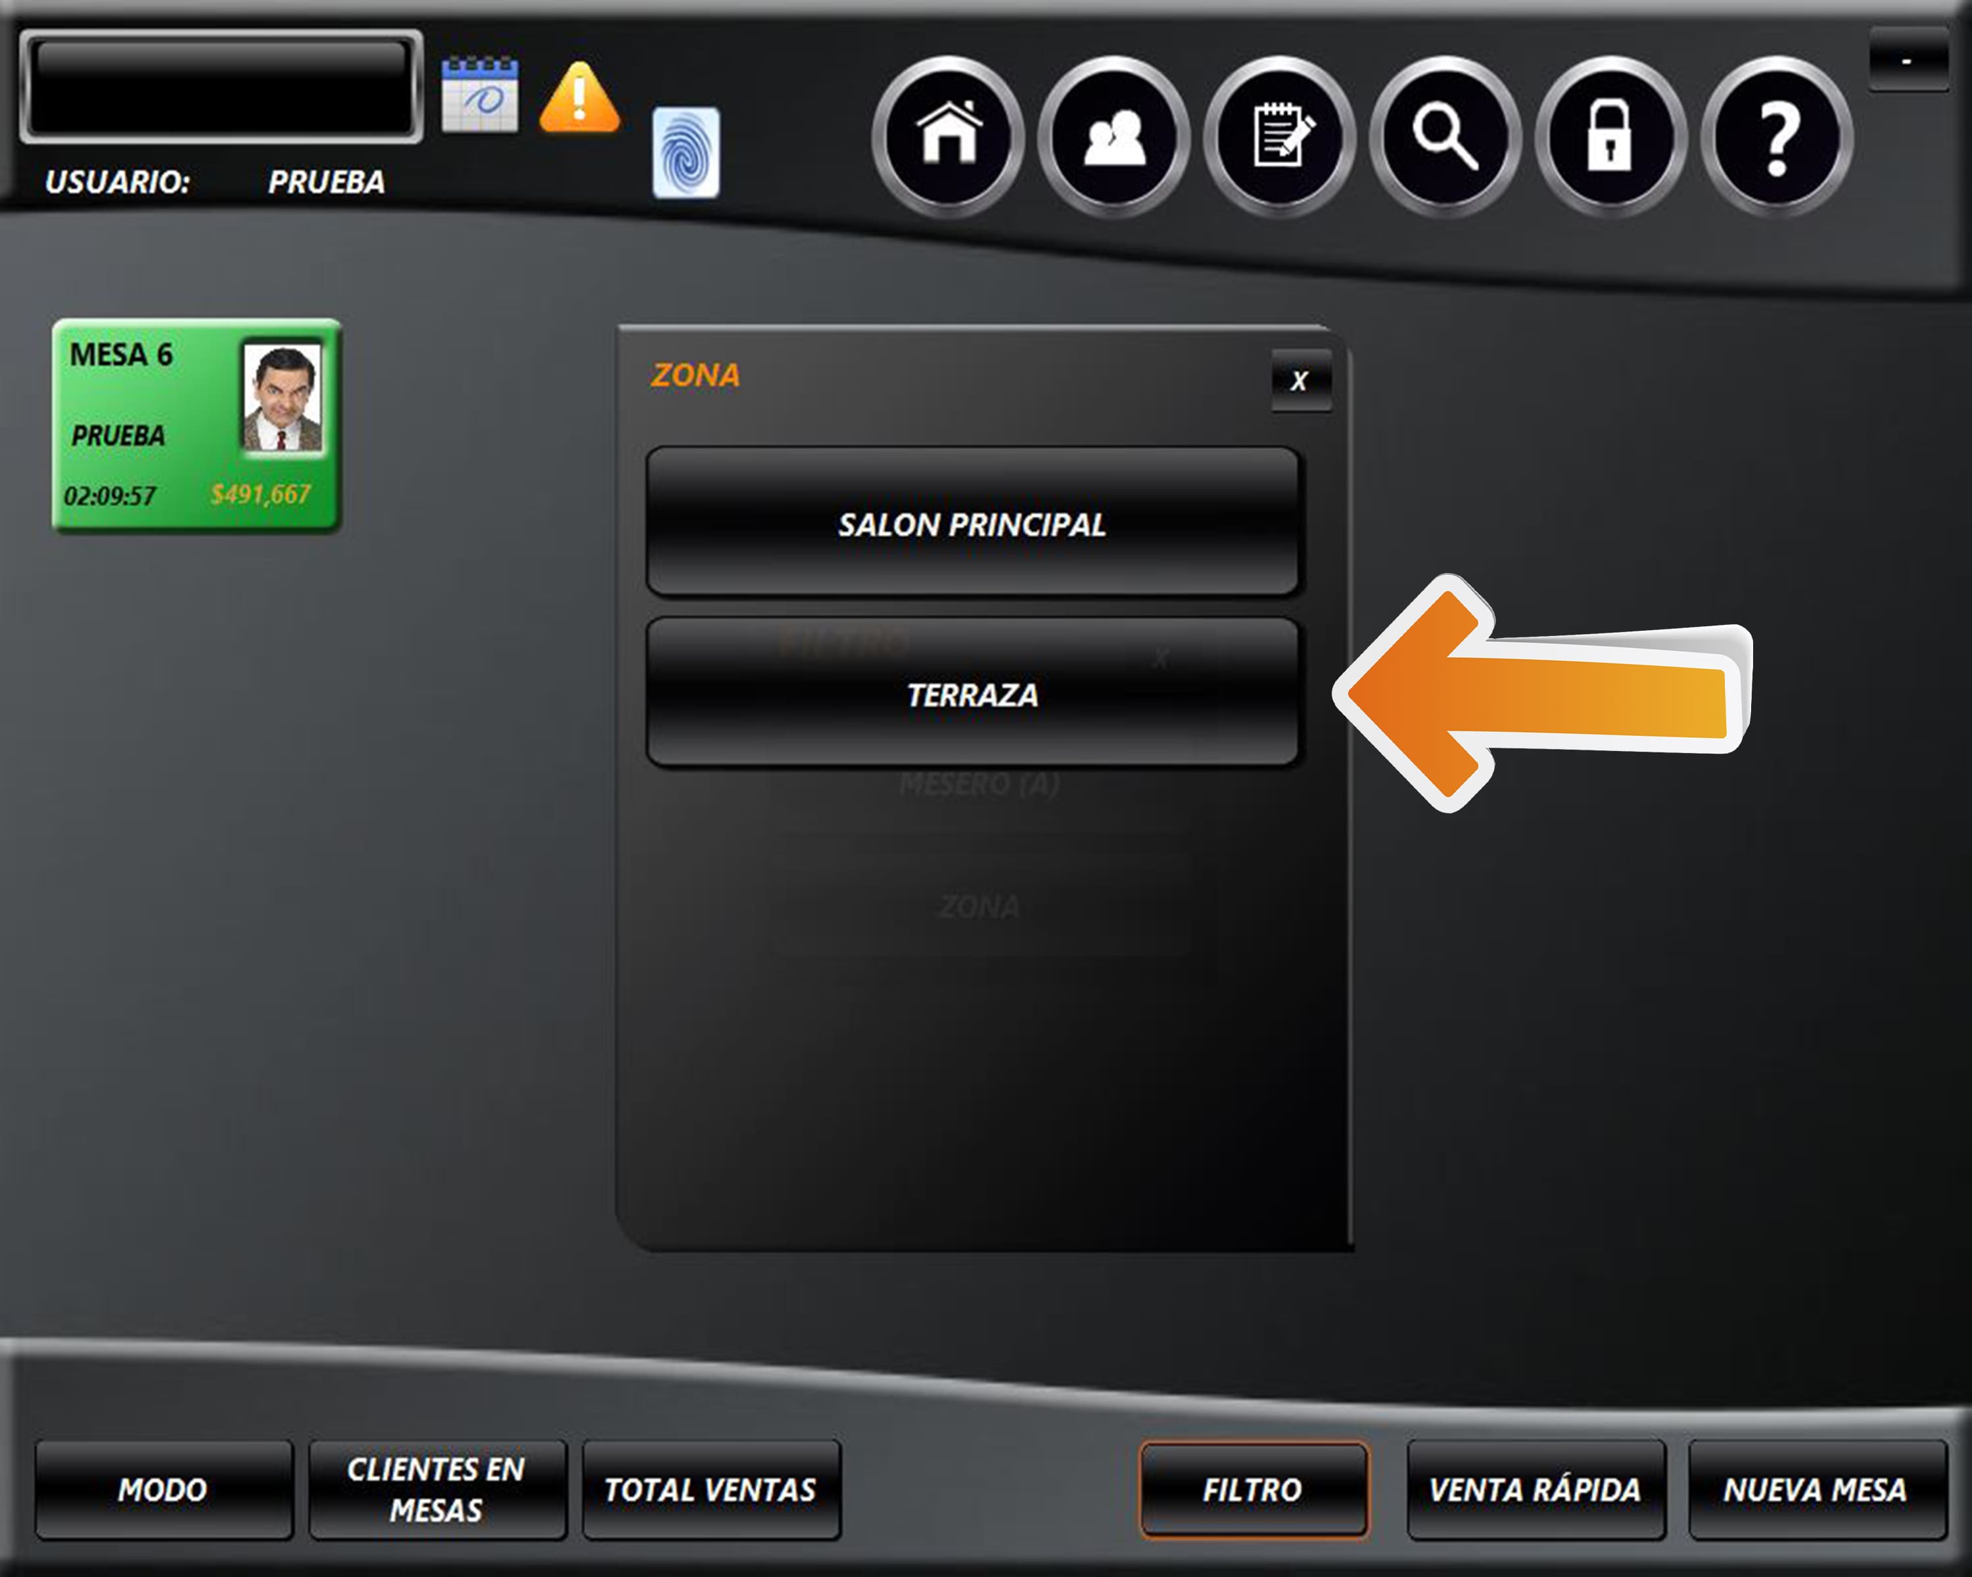Click the home icon button
This screenshot has height=1577, width=1972.
coord(949,136)
